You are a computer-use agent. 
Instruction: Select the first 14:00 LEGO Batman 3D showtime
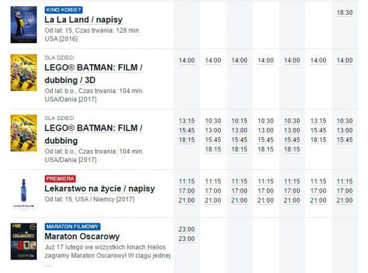coord(187,61)
